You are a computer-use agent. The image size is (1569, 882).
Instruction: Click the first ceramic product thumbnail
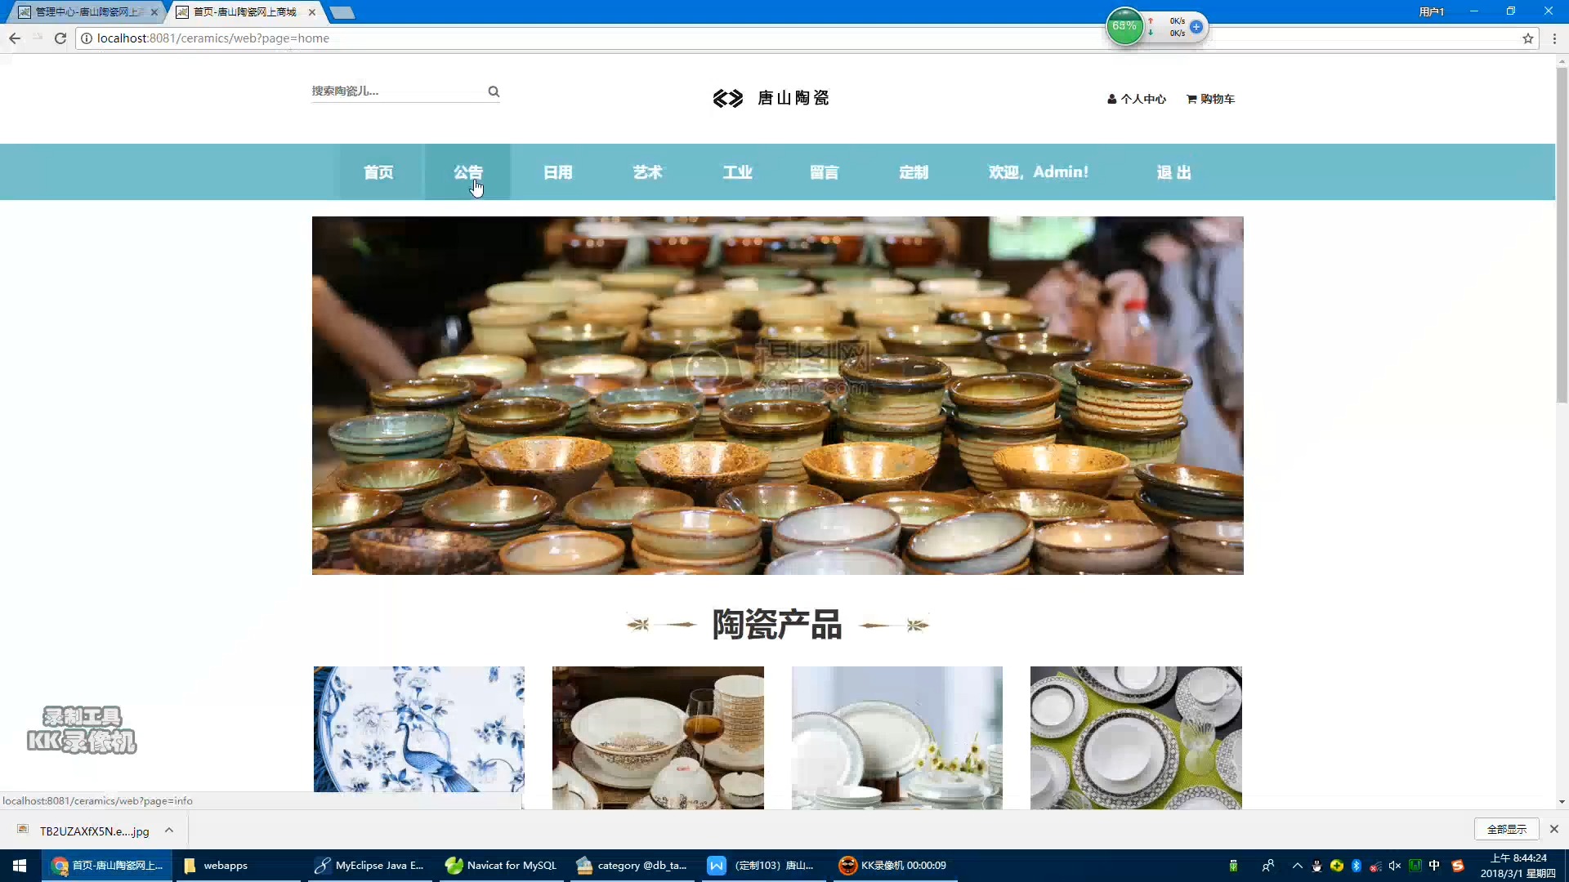click(x=418, y=737)
